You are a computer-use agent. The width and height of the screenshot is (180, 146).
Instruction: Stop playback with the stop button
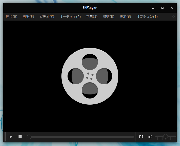point(20,137)
